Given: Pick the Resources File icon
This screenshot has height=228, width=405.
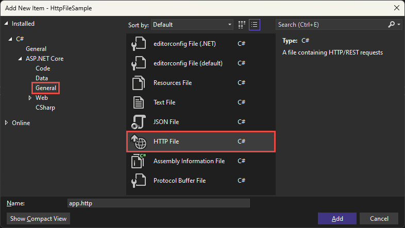Looking at the screenshot, I should pyautogui.click(x=139, y=83).
